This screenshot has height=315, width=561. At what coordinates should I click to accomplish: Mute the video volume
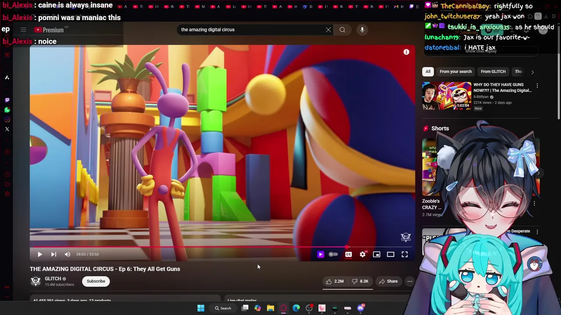click(x=67, y=254)
